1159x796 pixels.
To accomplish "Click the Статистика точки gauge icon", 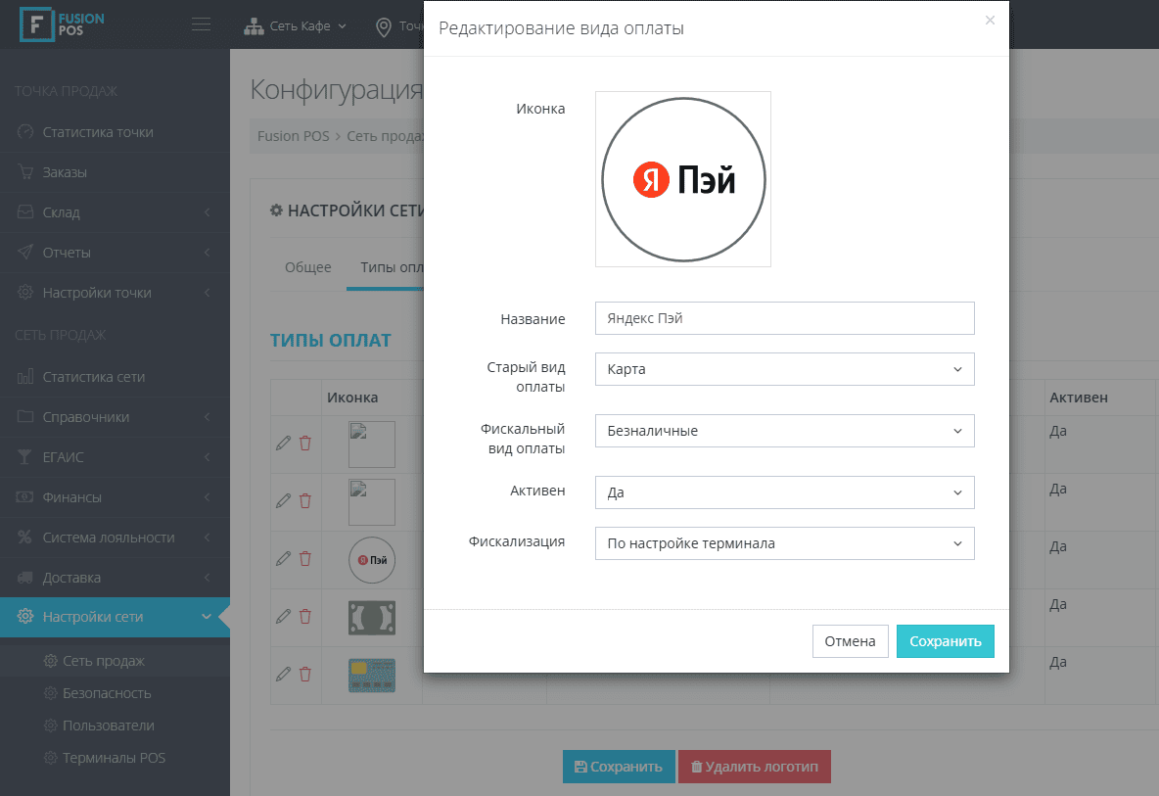I will [25, 131].
